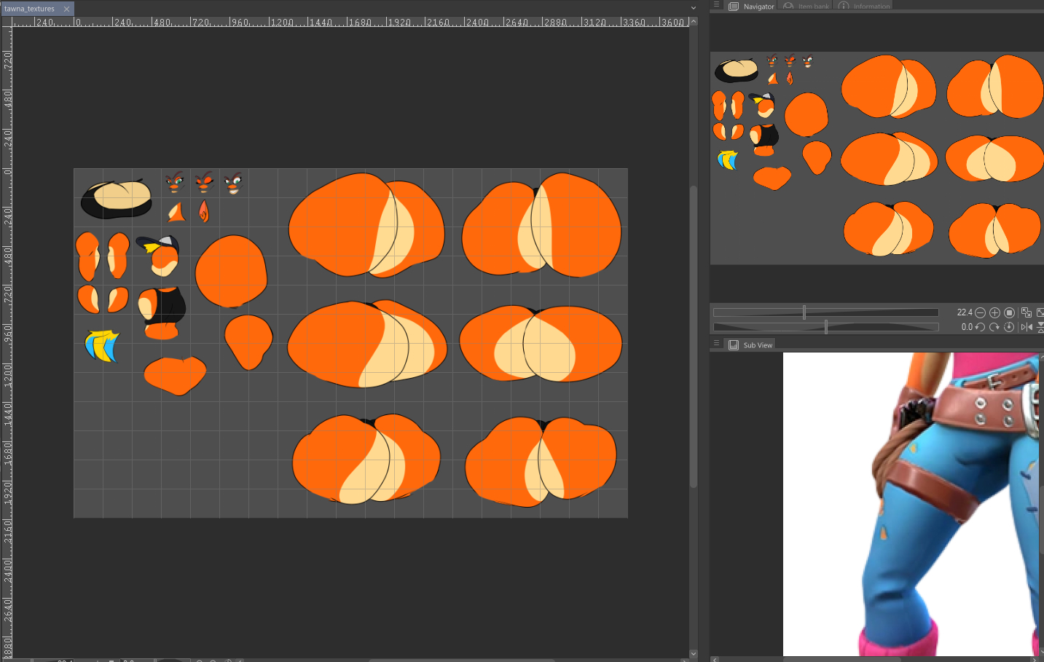Screen dimensions: 1044x662
Task: Click the Navigator zoom slider
Action: pyautogui.click(x=825, y=312)
